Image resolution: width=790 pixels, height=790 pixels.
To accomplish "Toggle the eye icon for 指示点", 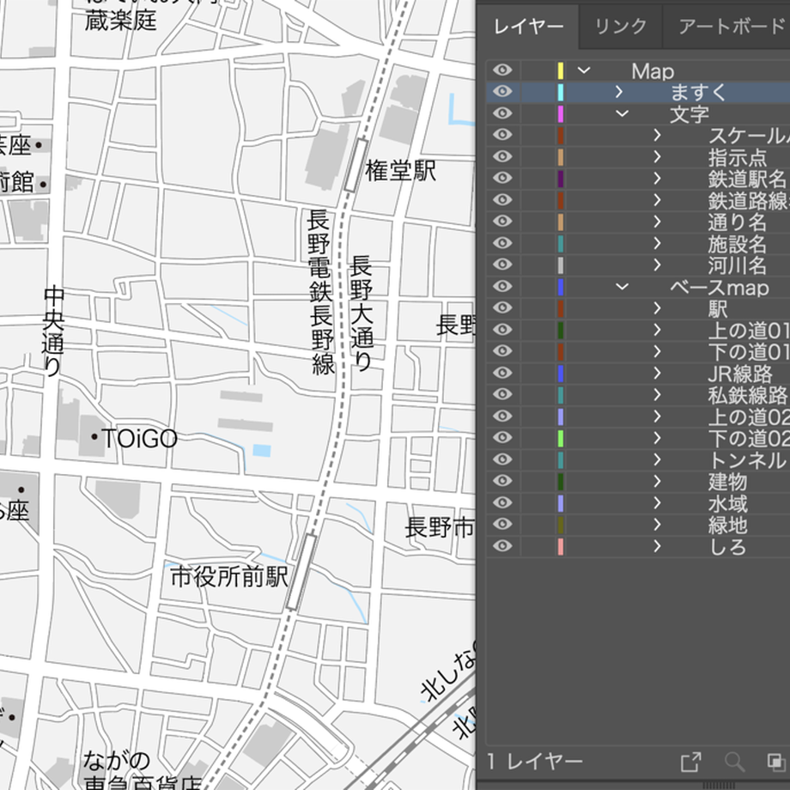I will (502, 156).
